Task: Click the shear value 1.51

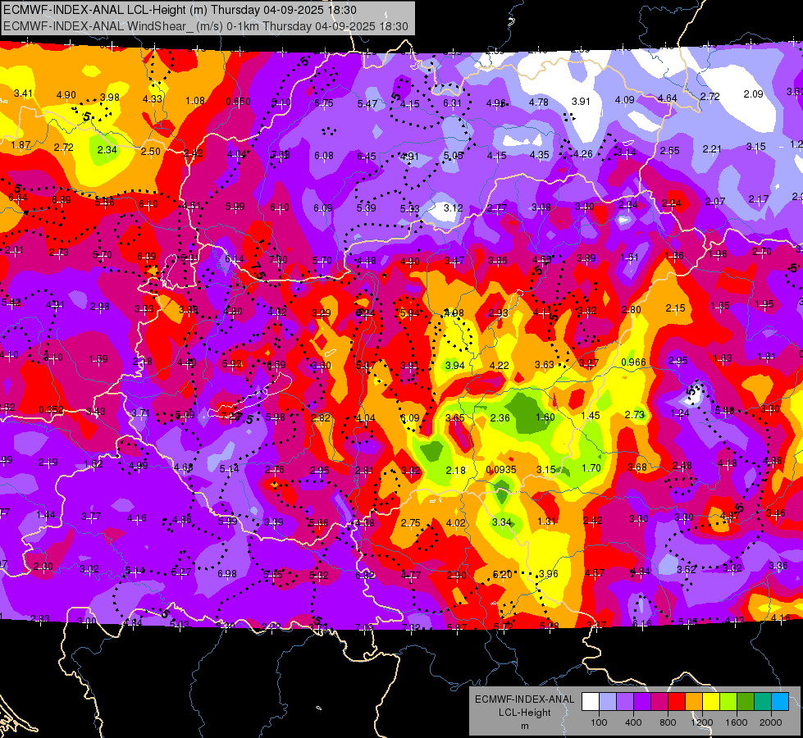Action: pyautogui.click(x=629, y=257)
